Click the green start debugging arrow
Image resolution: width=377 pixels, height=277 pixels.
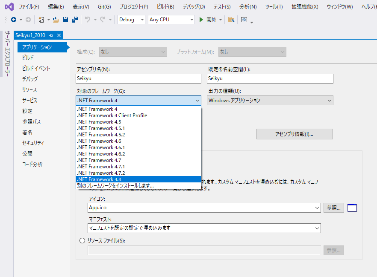click(201, 20)
